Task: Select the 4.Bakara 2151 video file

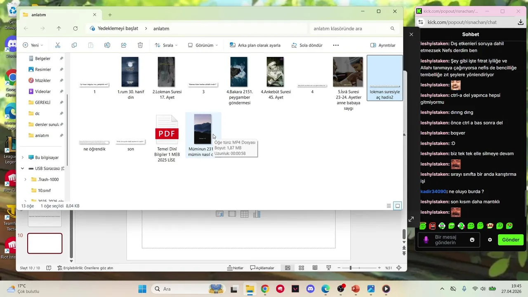Action: point(239,81)
